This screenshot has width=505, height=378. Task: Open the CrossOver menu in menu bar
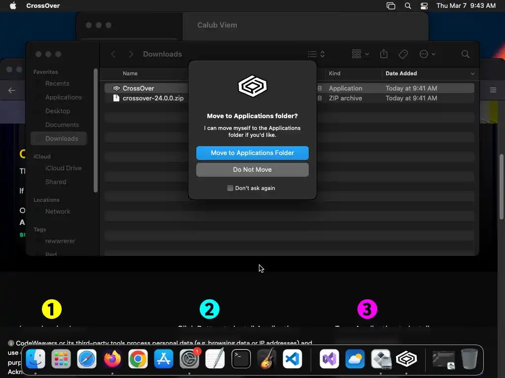click(43, 5)
